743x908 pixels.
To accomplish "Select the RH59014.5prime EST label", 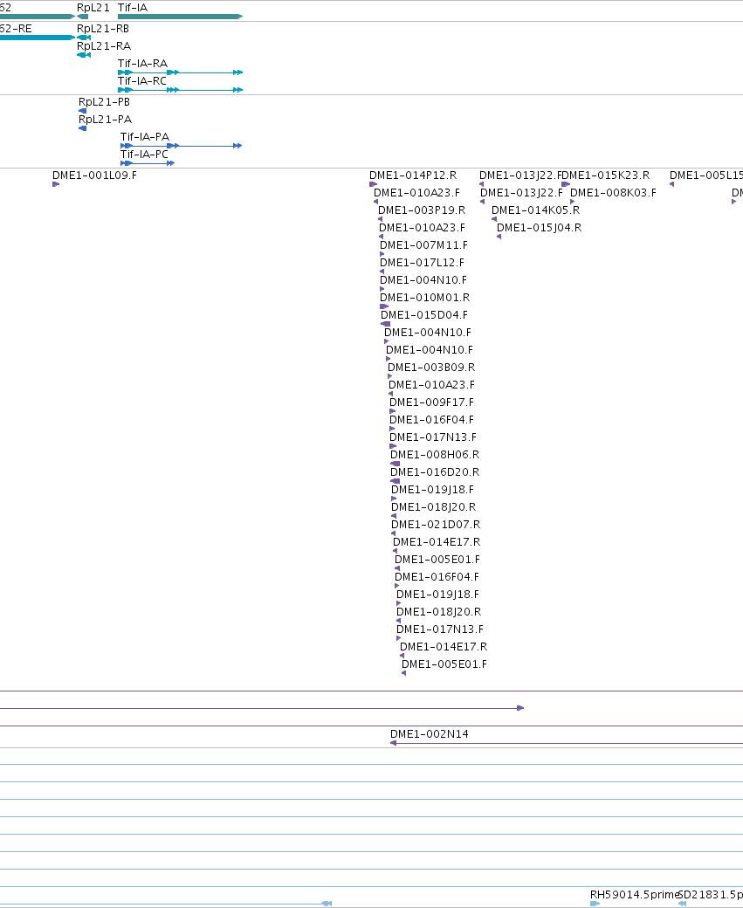I will click(x=634, y=895).
